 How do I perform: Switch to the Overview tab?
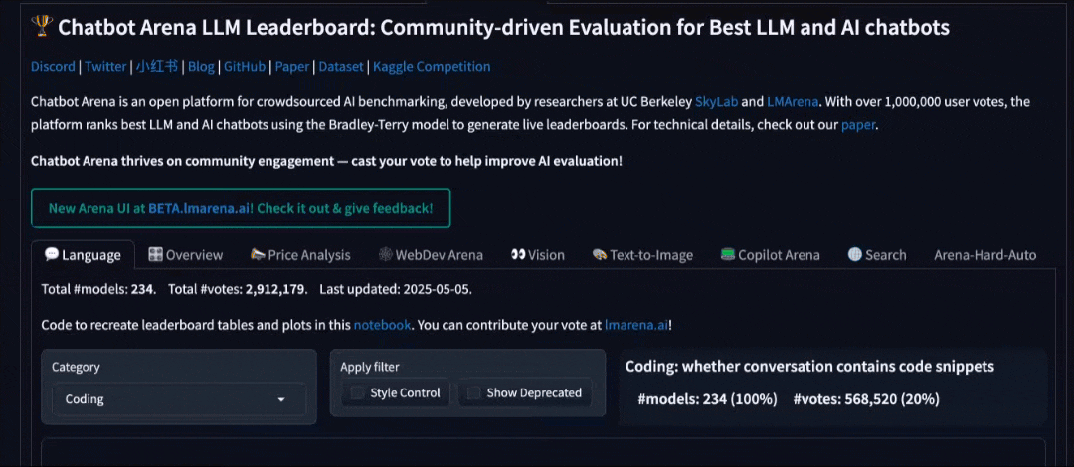[186, 255]
